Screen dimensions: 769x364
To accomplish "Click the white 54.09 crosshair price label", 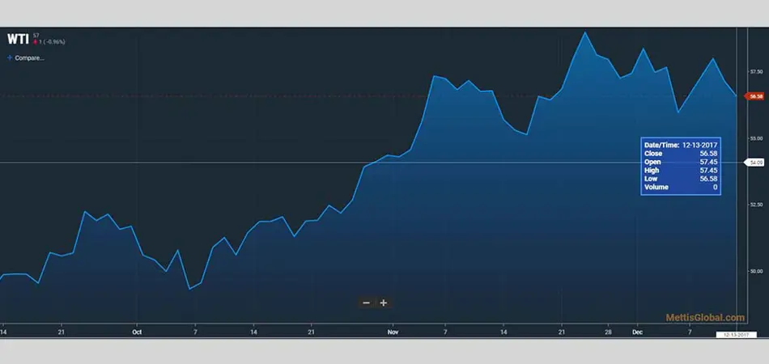I will (754, 162).
